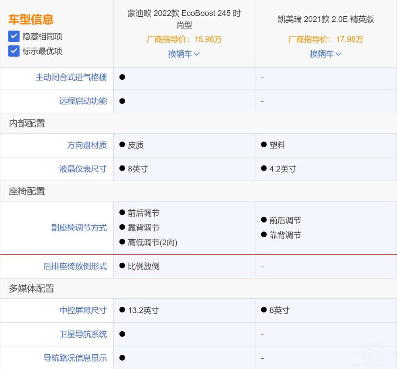This screenshot has height=369, width=397.
Task: Click the 15.98万 manufacturer price
Action: pyautogui.click(x=208, y=39)
